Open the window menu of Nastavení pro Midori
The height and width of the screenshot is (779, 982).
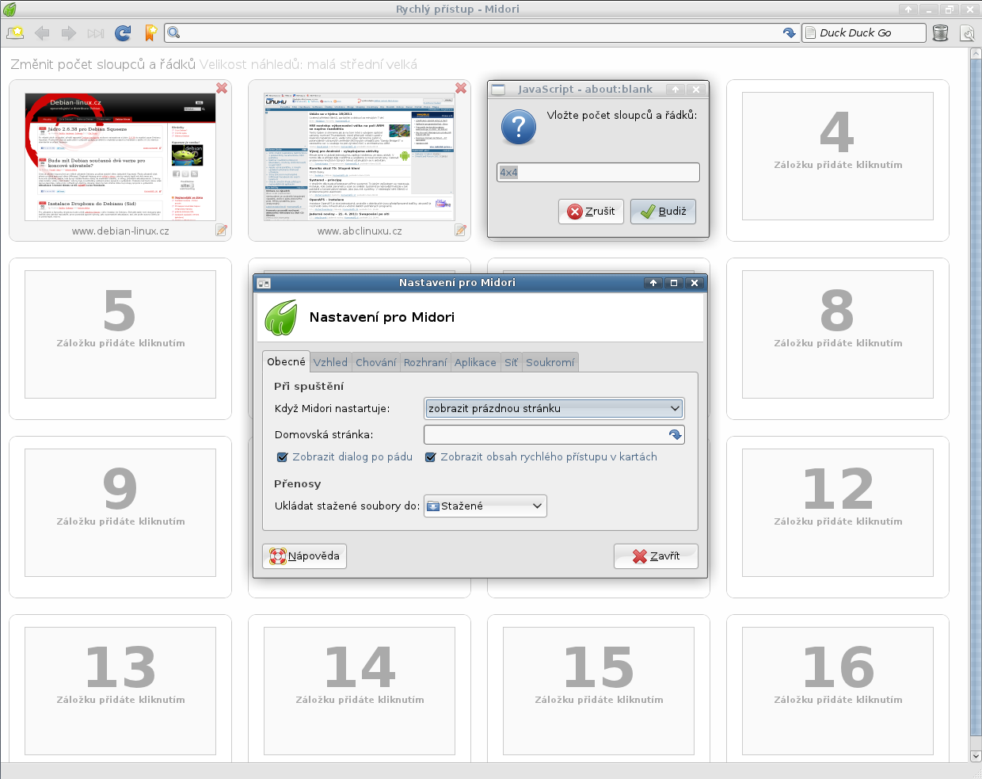264,283
